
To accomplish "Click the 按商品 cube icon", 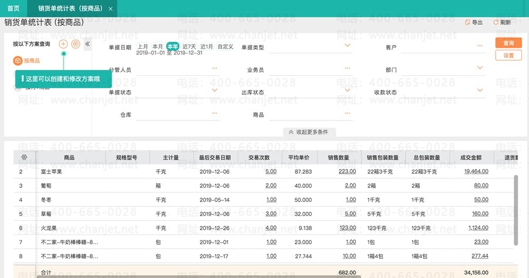I will (x=18, y=61).
